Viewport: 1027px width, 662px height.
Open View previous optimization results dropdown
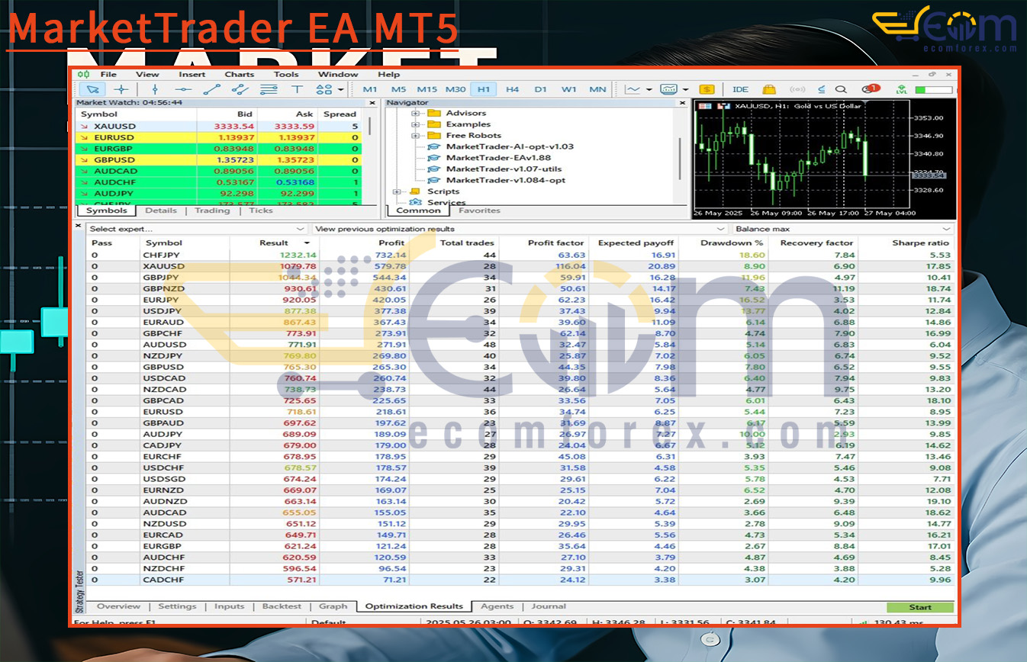519,229
